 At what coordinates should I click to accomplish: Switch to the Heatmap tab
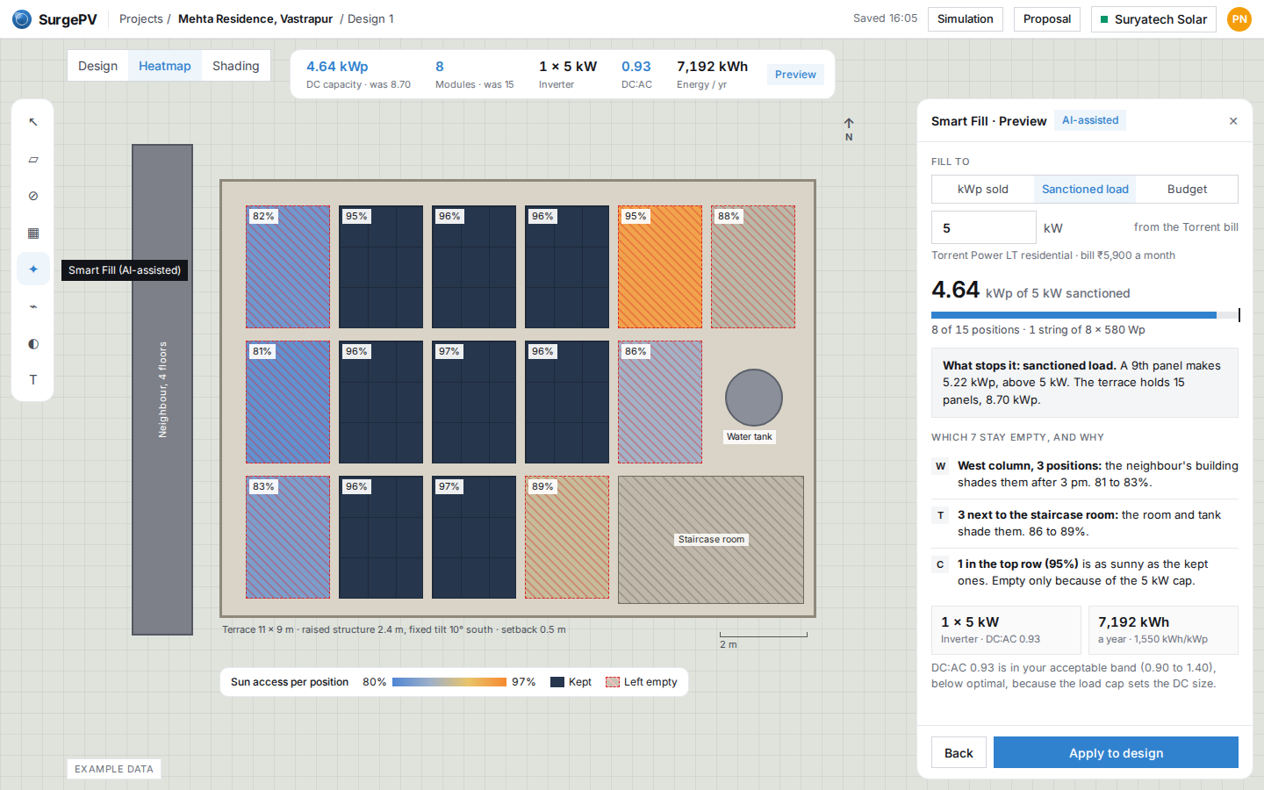coord(165,66)
